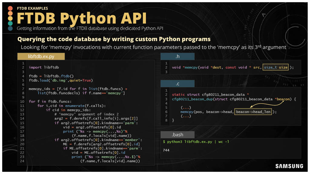
Task: Click the teal green dot beside the title
Action: click(10, 23)
